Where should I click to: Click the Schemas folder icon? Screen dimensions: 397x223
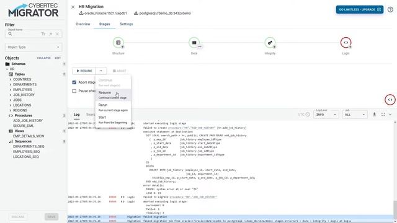7,64
